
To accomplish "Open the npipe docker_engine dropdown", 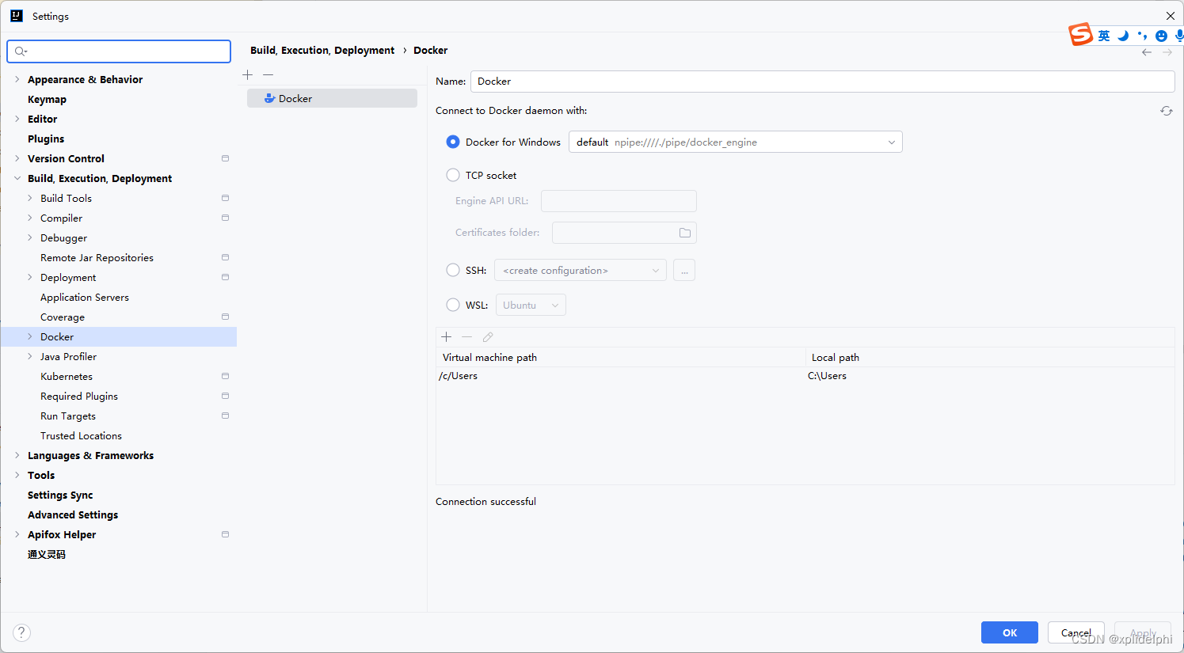I will [736, 142].
